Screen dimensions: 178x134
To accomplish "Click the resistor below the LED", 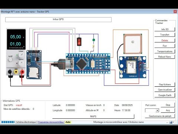I will click(93, 47).
